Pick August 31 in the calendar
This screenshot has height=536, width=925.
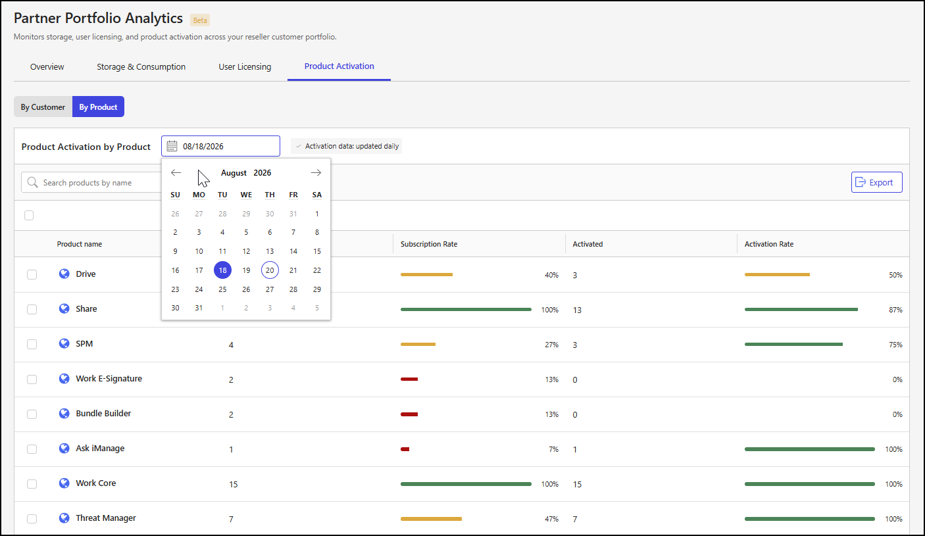tap(199, 308)
